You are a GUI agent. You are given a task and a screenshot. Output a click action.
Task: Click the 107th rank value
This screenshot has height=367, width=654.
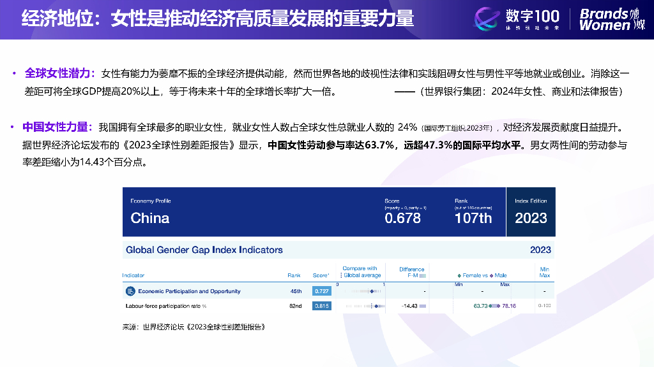tap(473, 218)
